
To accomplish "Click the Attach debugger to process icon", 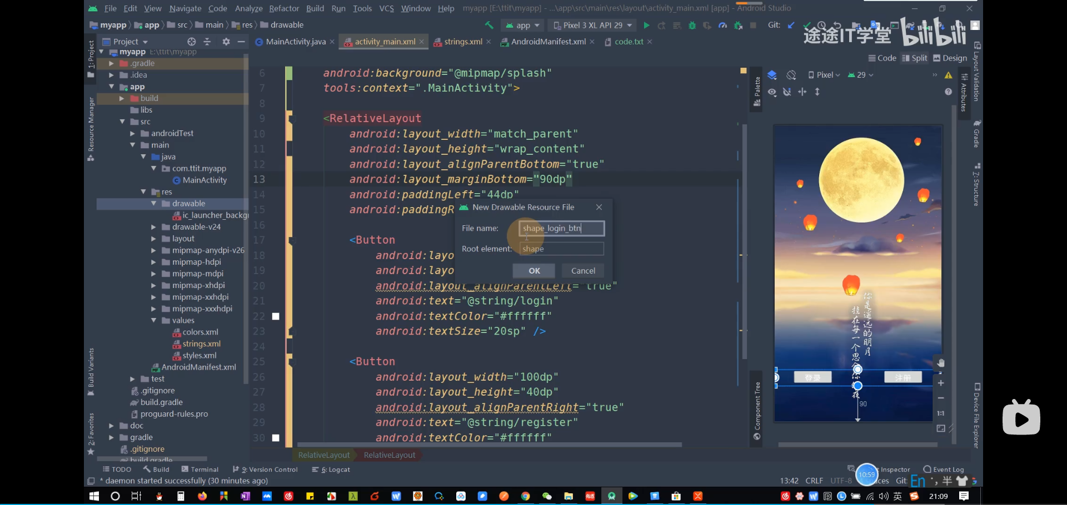I will click(x=738, y=26).
